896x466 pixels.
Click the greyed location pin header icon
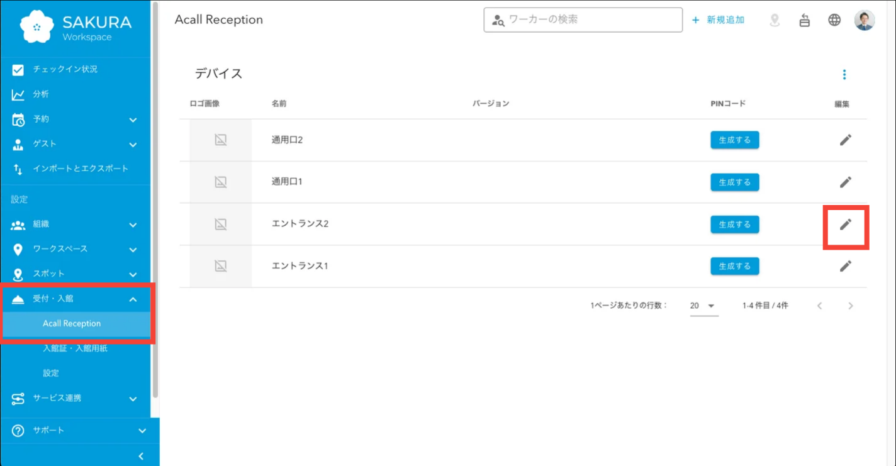click(x=775, y=20)
